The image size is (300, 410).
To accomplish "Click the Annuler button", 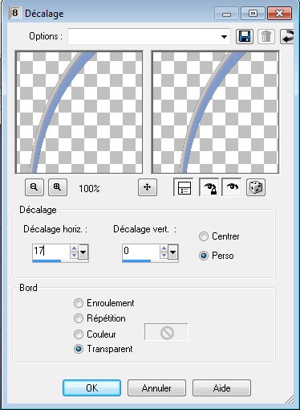I will pyautogui.click(x=156, y=387).
